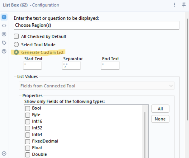Open the Configuration gear tab in sidebar
Viewport: 189px width, 158px height.
[4, 17]
